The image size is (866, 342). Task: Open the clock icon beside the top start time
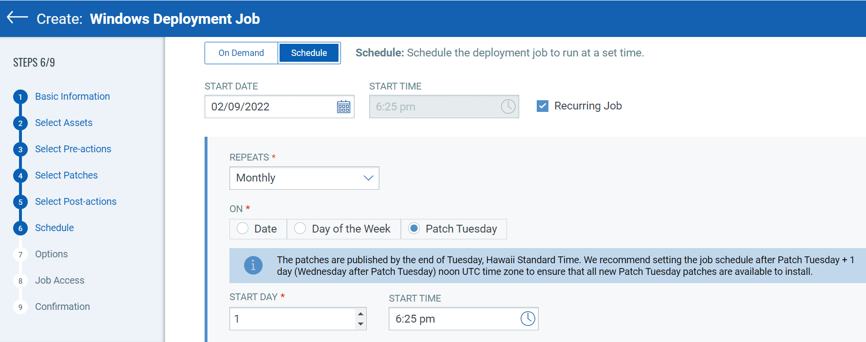[508, 106]
